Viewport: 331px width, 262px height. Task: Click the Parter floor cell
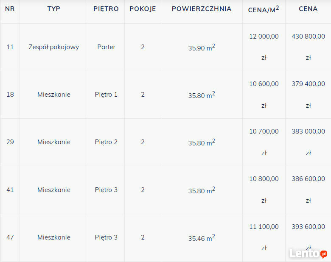click(106, 47)
